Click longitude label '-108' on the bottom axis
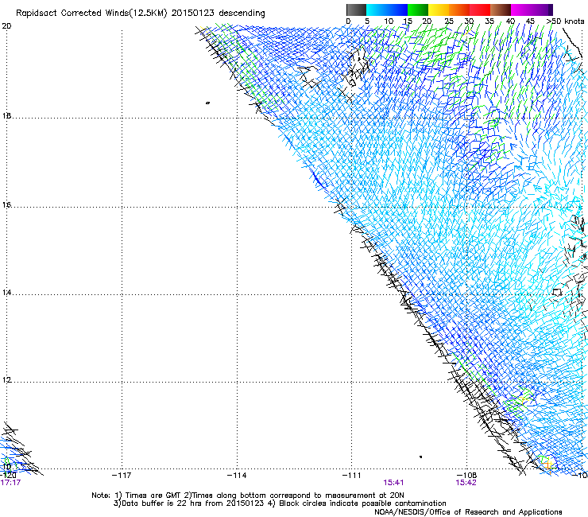This screenshot has width=588, height=517. (467, 476)
